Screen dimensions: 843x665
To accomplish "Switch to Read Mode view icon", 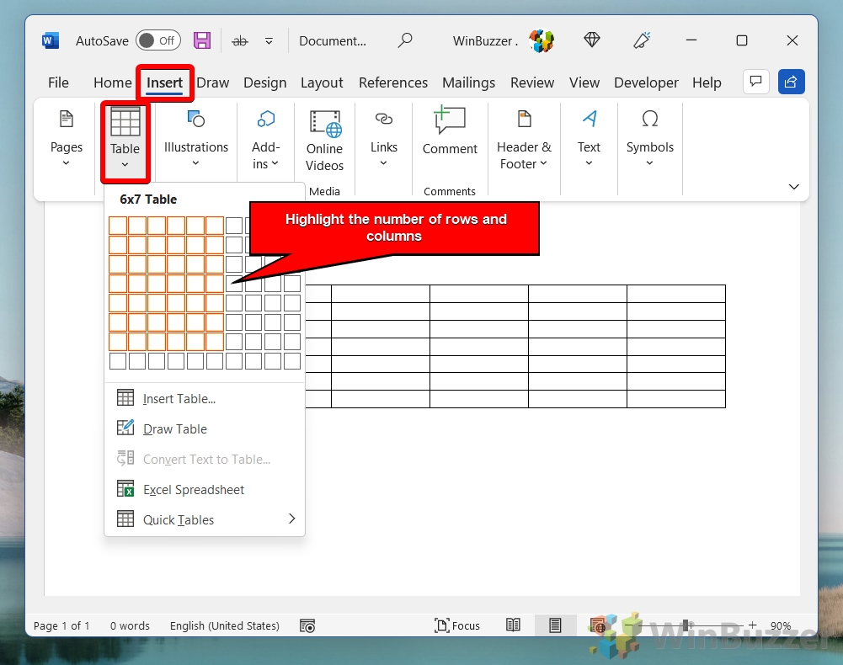I will (513, 625).
